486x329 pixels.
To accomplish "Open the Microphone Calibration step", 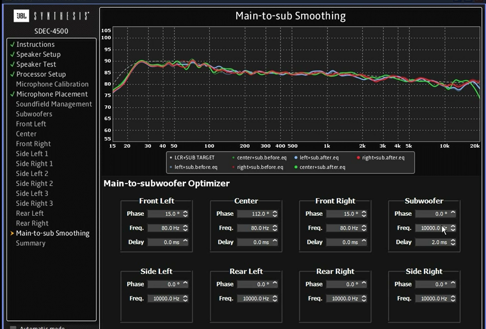I will tap(52, 84).
